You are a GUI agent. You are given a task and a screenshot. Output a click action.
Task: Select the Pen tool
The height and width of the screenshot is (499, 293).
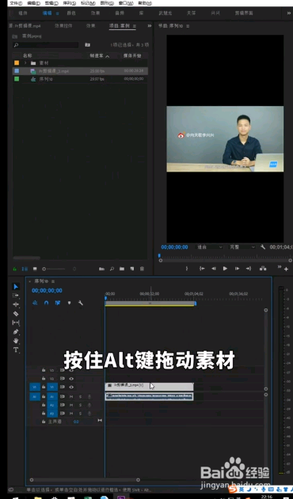[x=16, y=331]
